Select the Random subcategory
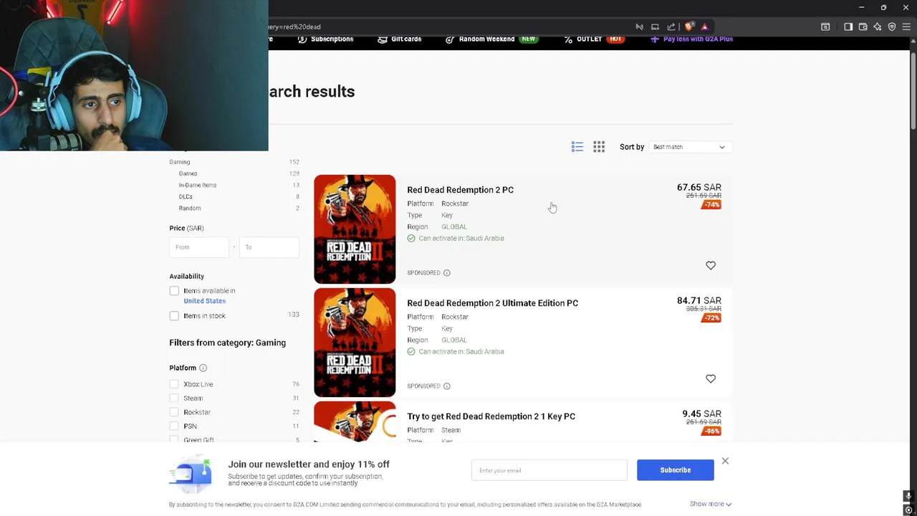 click(x=190, y=208)
